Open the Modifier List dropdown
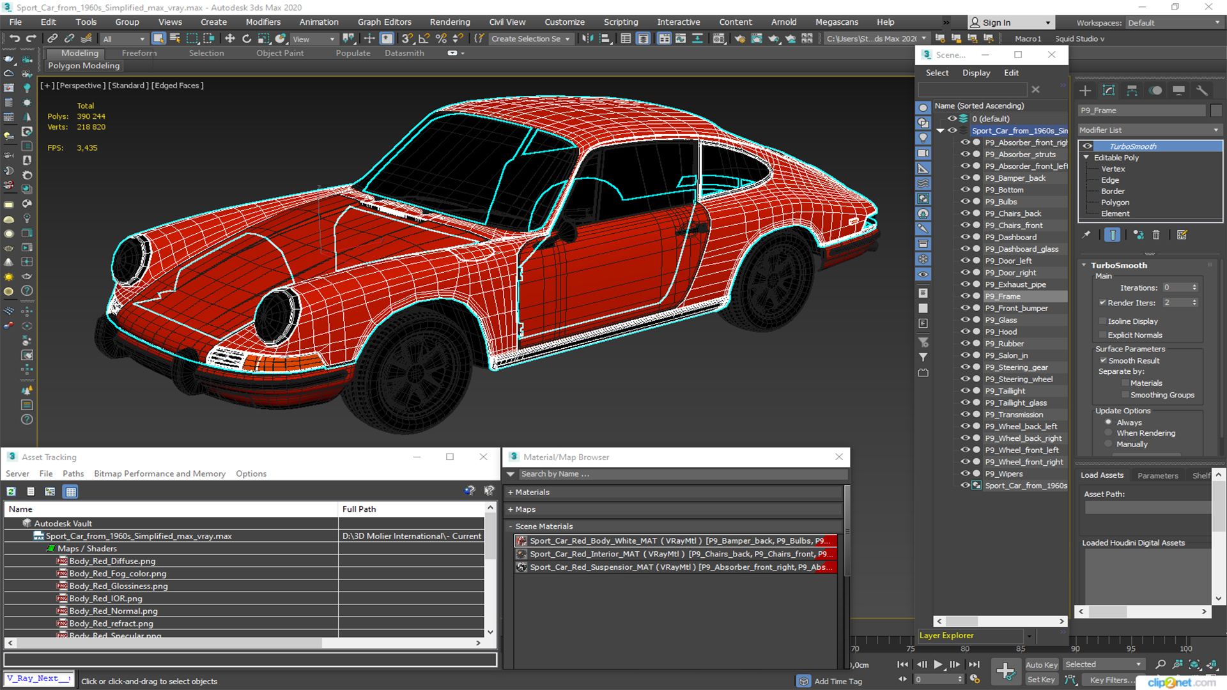Viewport: 1227px width, 690px height. [1150, 130]
